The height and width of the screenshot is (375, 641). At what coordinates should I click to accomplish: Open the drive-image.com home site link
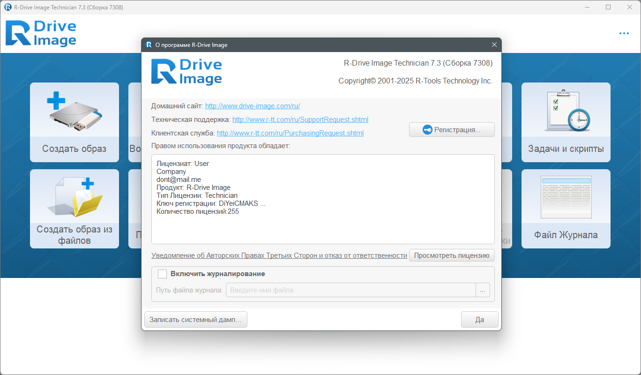253,106
